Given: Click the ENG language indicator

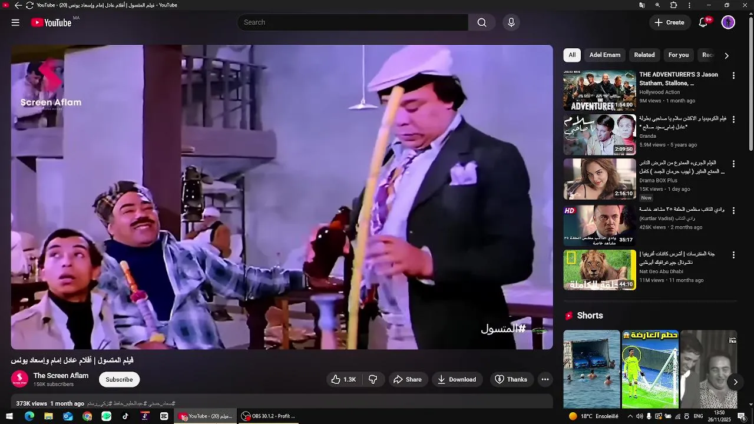Looking at the screenshot, I should (x=698, y=416).
